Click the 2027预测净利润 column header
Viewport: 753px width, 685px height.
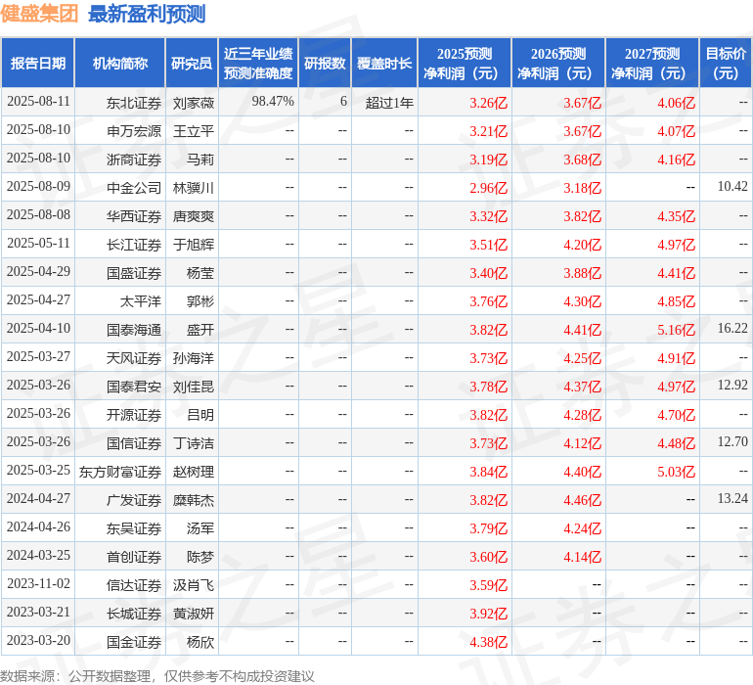[x=652, y=64]
